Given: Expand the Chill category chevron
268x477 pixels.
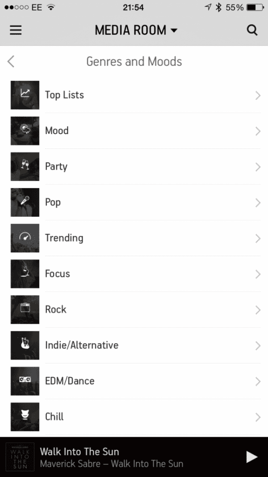Looking at the screenshot, I should (258, 417).
